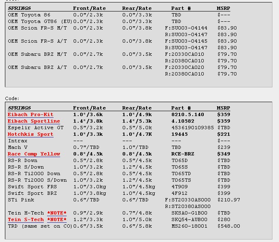Click part number R:ST20380AS000
Image resolution: width=279 pixels, height=242 pixels.
click(188, 206)
